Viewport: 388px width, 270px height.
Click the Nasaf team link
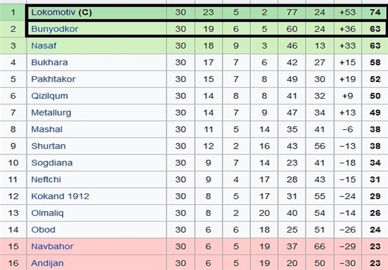point(44,45)
